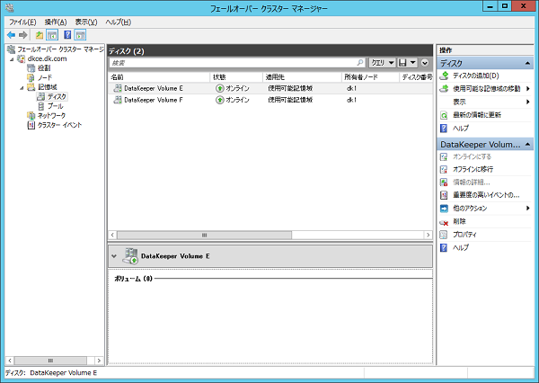Click ボリューム (0) heading
The width and height of the screenshot is (539, 383).
click(x=133, y=279)
